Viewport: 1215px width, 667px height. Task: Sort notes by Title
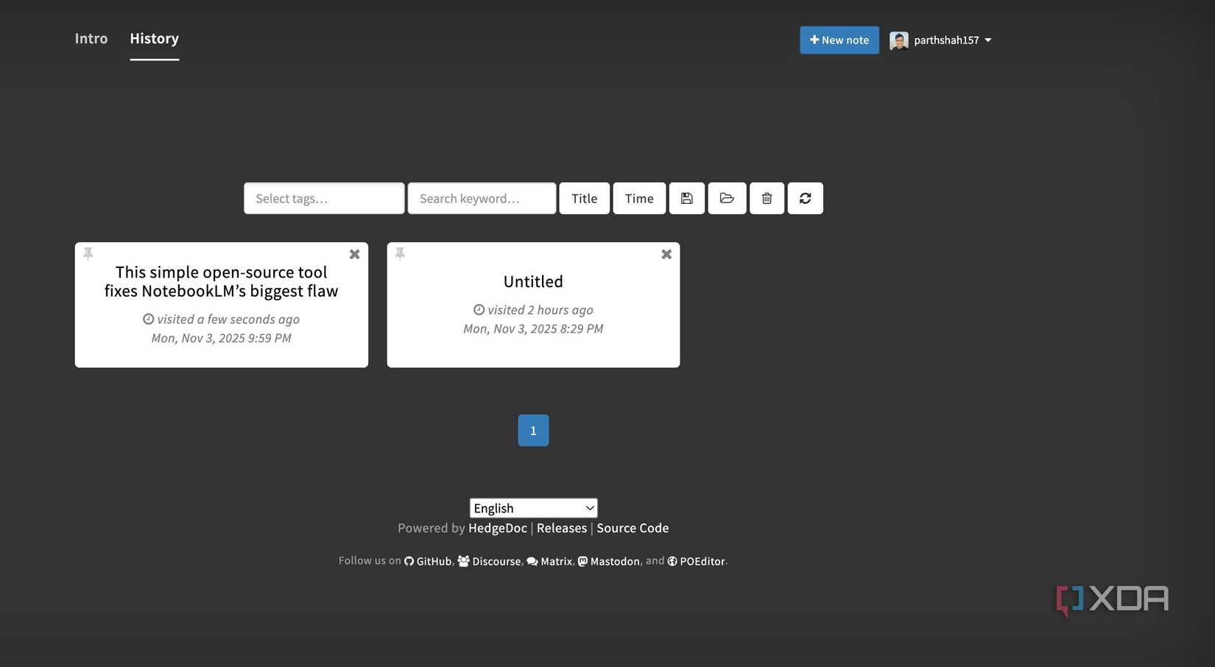584,198
